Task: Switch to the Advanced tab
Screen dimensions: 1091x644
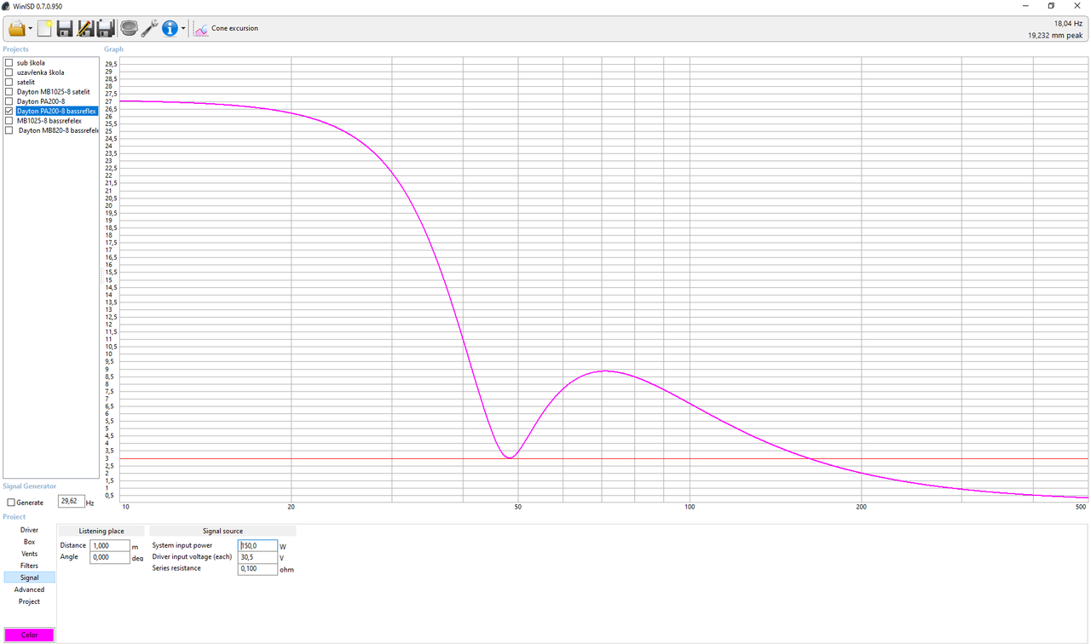Action: pos(29,589)
